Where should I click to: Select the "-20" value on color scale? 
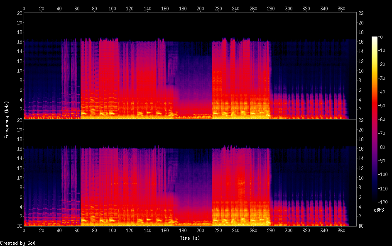[382, 64]
